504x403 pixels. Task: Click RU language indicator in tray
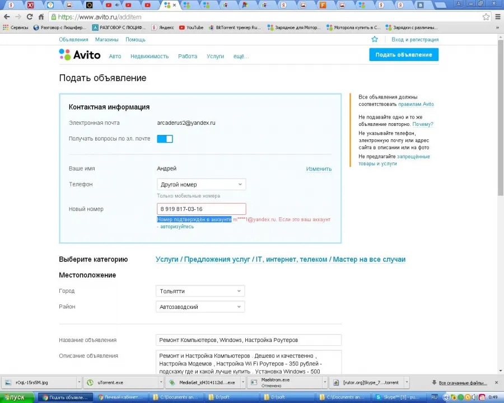pos(434,397)
